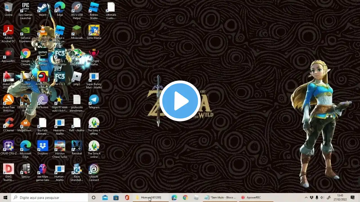Select the Adobe Acrobat DC icon
The height and width of the screenshot is (202, 360).
tap(8, 34)
